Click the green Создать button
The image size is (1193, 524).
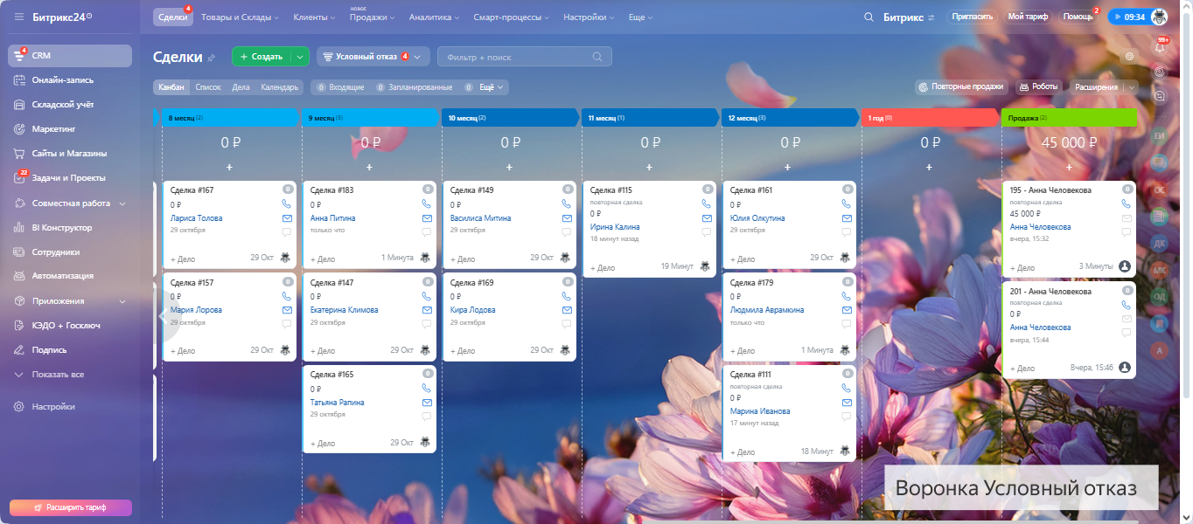262,57
